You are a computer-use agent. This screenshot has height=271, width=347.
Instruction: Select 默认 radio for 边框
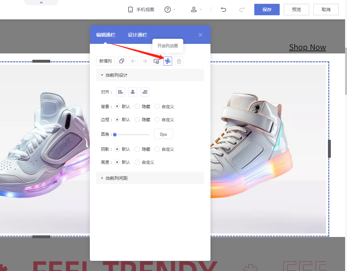[117, 120]
